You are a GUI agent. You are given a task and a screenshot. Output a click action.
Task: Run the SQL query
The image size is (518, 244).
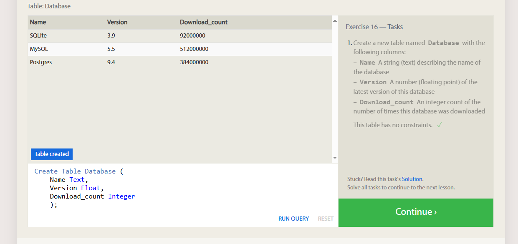click(x=293, y=219)
